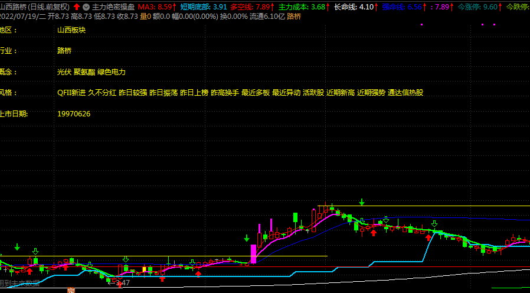This screenshot has width=530, height=293.
Task: Open the 绿色电力 concept tag
Action: click(112, 71)
